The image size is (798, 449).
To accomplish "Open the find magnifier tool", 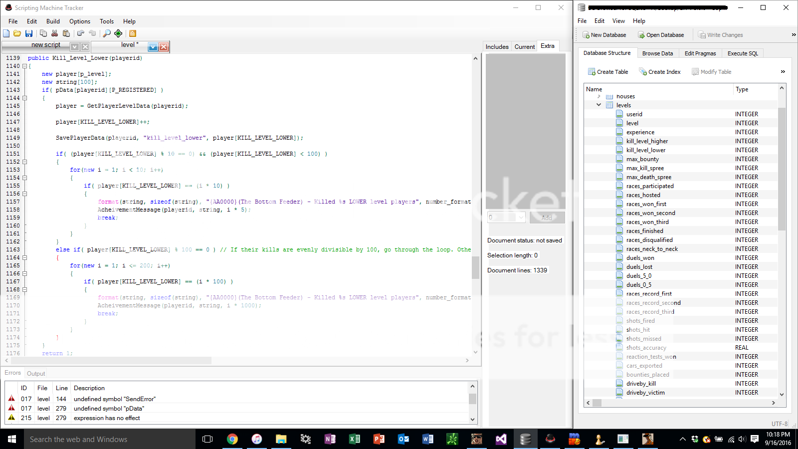I will click(107, 33).
